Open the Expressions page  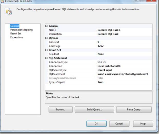tap(17, 37)
